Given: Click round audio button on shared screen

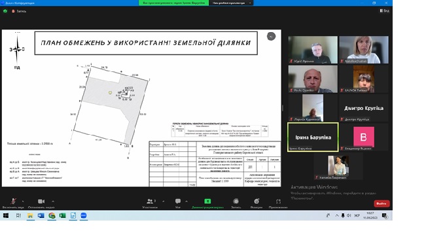Looking at the screenshot, I should pyautogui.click(x=271, y=37).
